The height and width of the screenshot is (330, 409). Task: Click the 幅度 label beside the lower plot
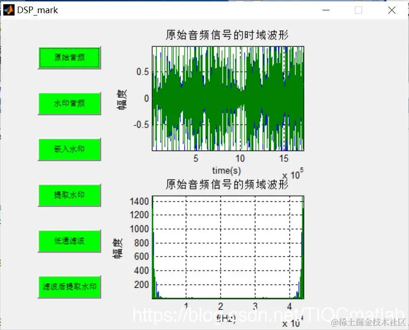tap(118, 248)
